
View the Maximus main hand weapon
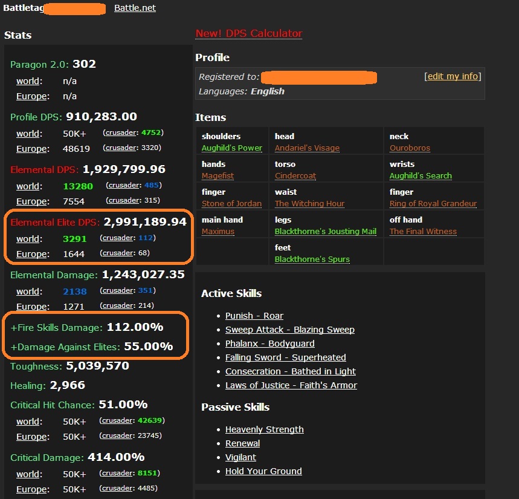coord(218,231)
